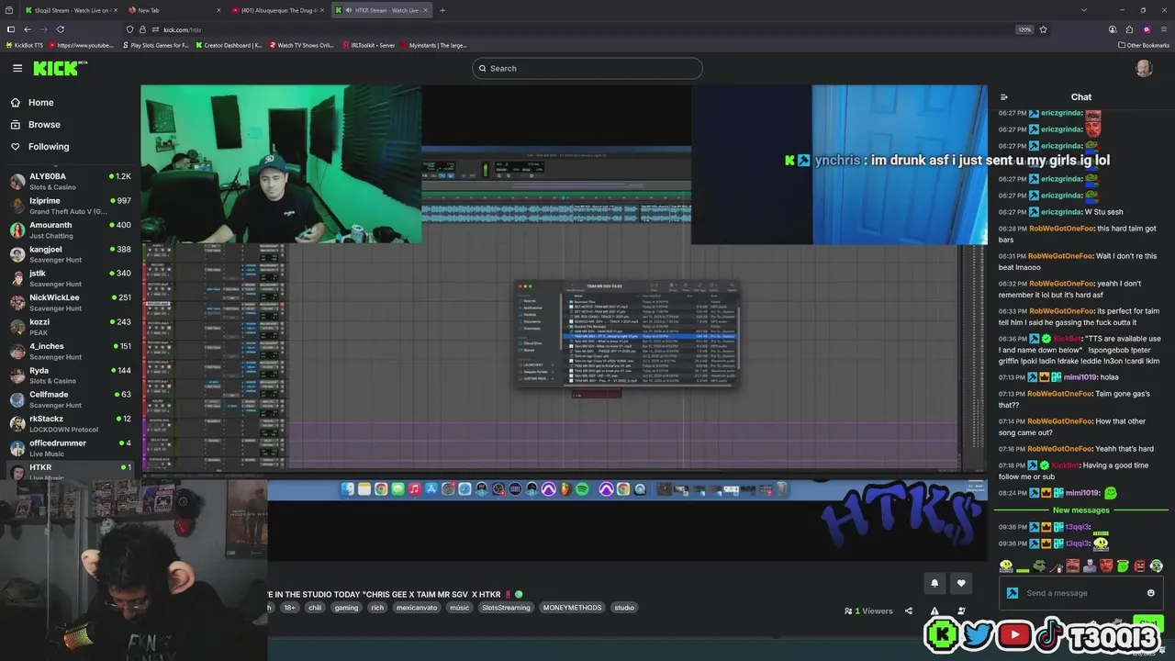
Task: Open kangjoel's channel from Following list
Action: [x=71, y=254]
